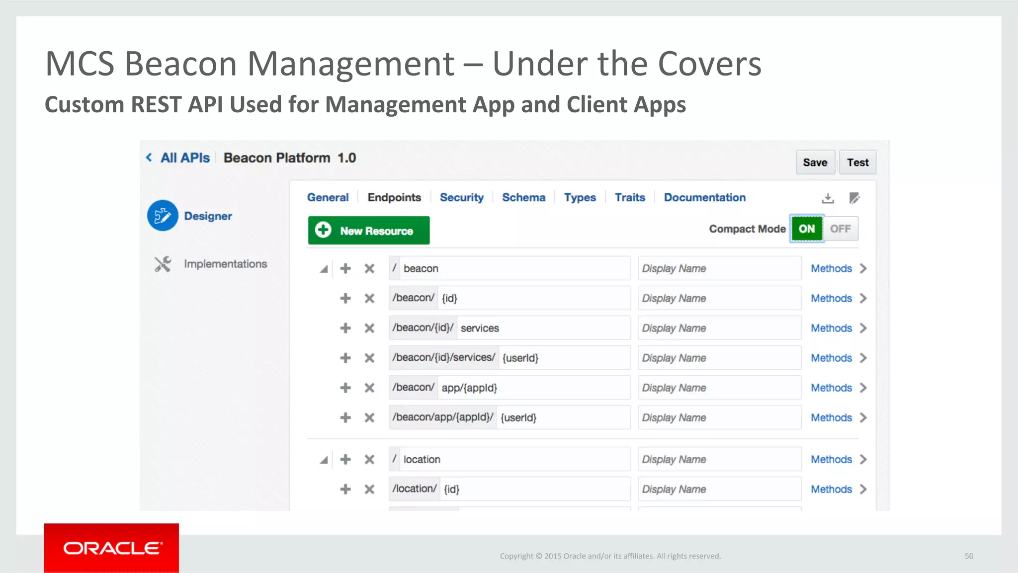This screenshot has width=1018, height=573.
Task: Add nested resource under /beacon/{id}/services row
Action: (x=345, y=328)
